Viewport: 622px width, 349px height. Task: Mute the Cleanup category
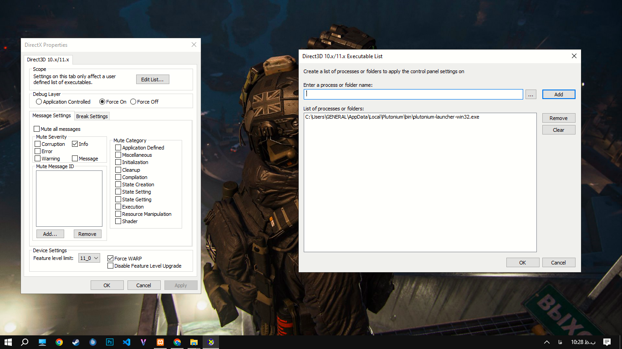pyautogui.click(x=118, y=170)
